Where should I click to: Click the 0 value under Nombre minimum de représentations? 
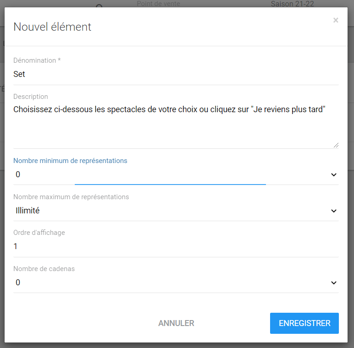(x=18, y=174)
